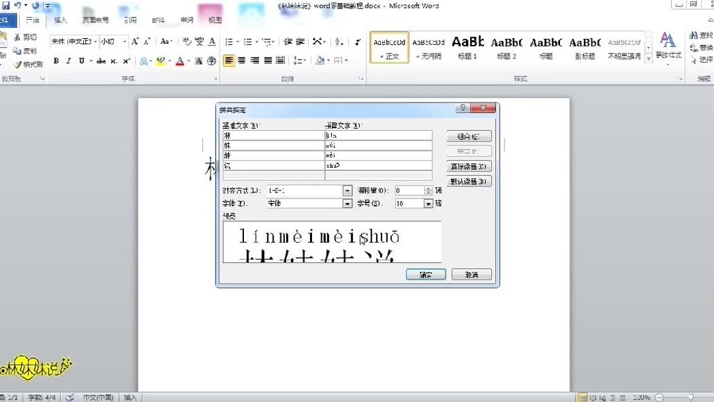Select the Format Painter (格式刷) tool
The width and height of the screenshot is (714, 402).
click(x=25, y=63)
